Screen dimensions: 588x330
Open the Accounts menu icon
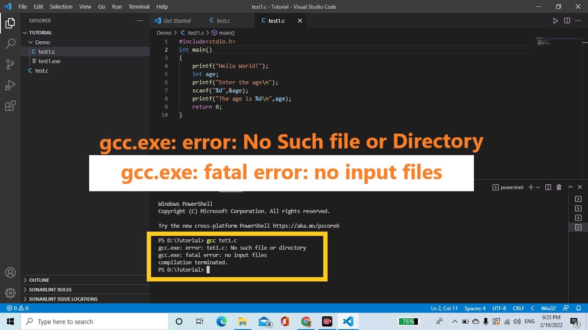[10, 273]
